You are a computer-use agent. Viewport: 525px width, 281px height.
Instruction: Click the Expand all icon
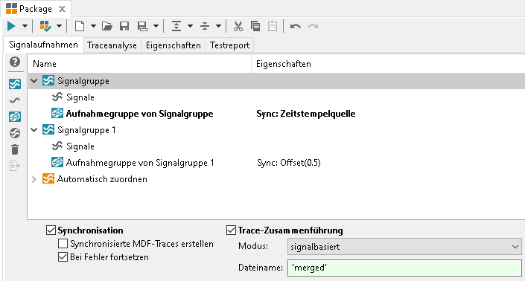176,26
